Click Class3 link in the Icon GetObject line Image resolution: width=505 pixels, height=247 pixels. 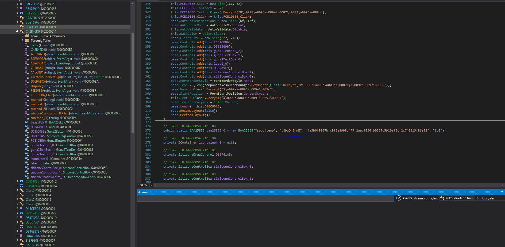276,85
